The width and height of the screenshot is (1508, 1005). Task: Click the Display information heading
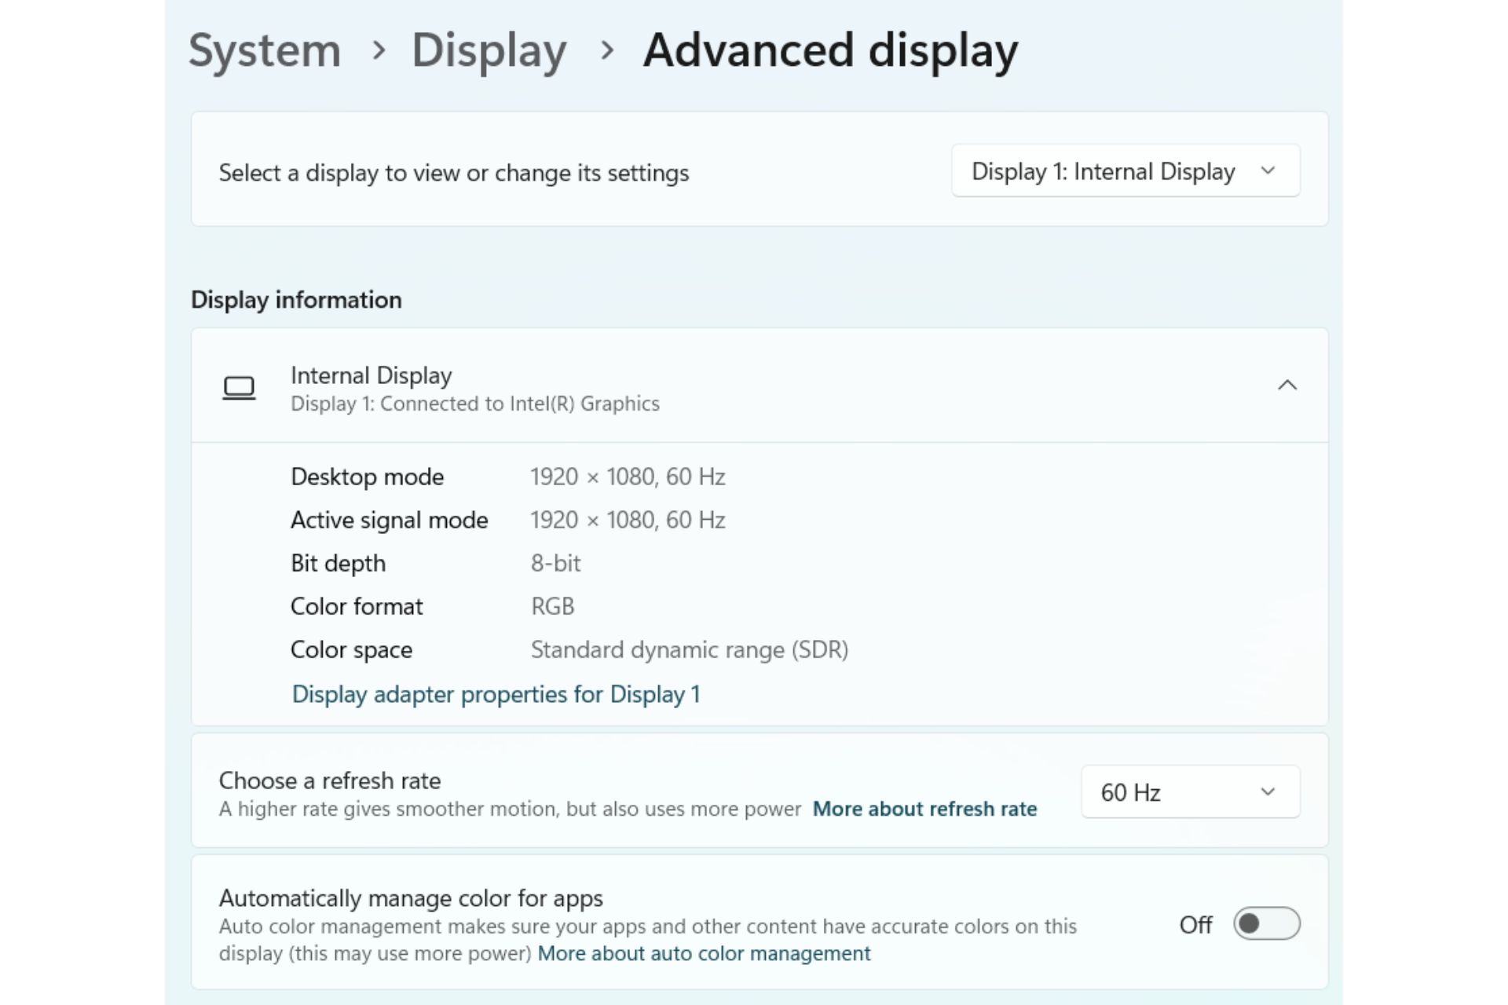[296, 300]
